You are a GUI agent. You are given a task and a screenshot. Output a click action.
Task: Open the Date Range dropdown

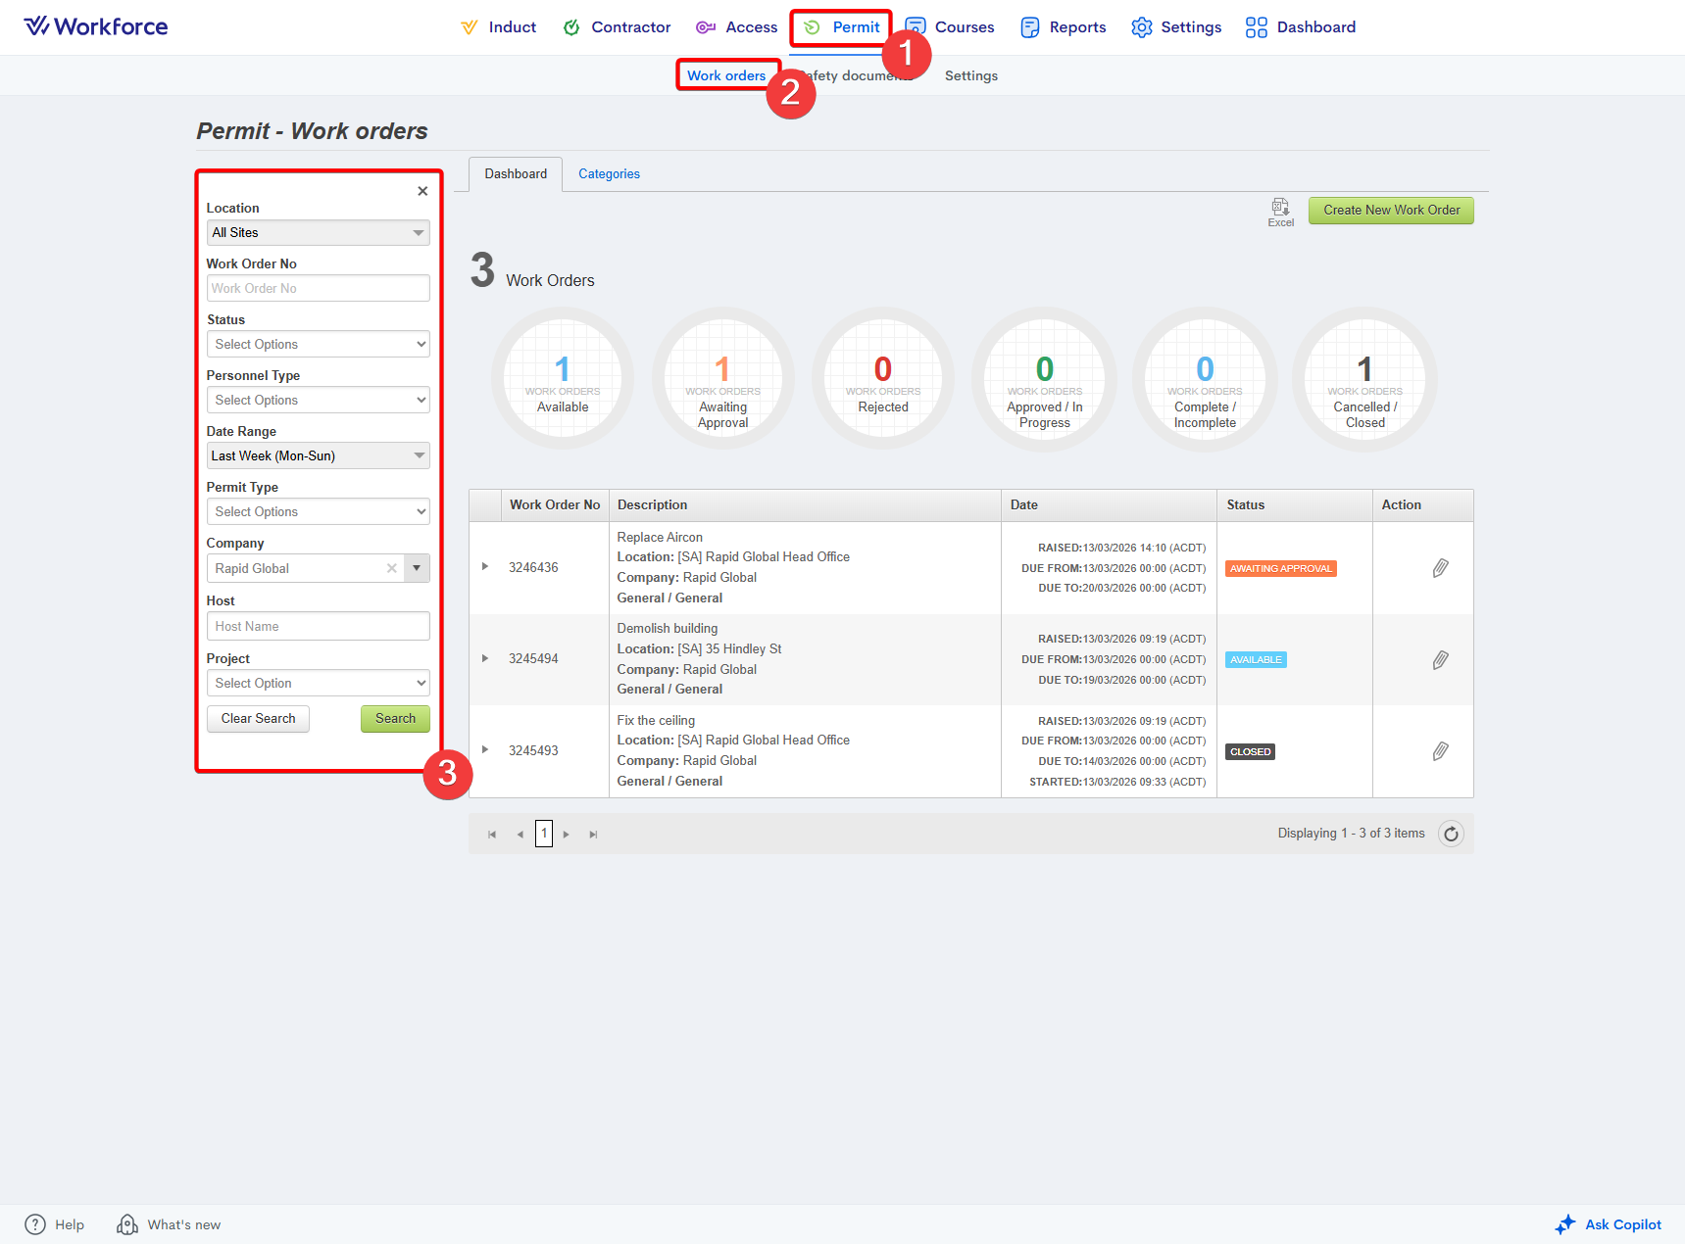318,455
